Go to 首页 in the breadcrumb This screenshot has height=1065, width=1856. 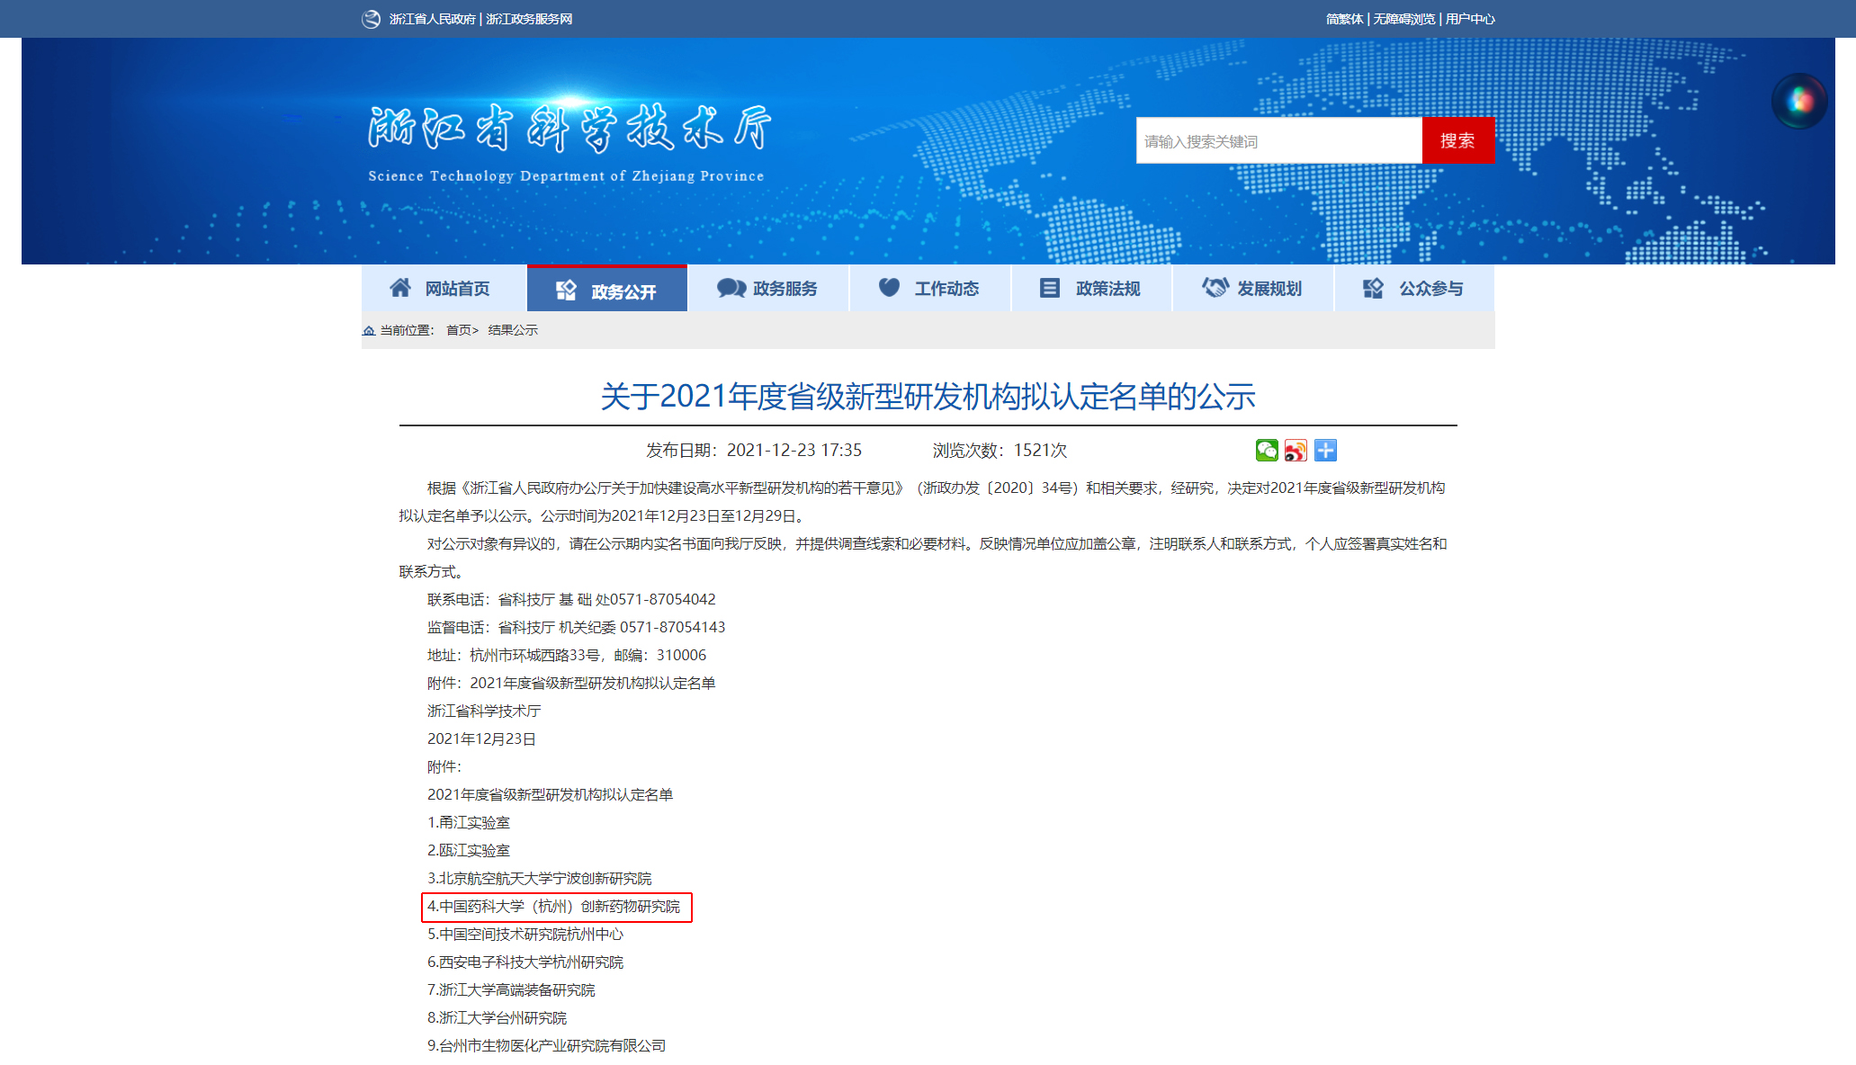pos(459,330)
